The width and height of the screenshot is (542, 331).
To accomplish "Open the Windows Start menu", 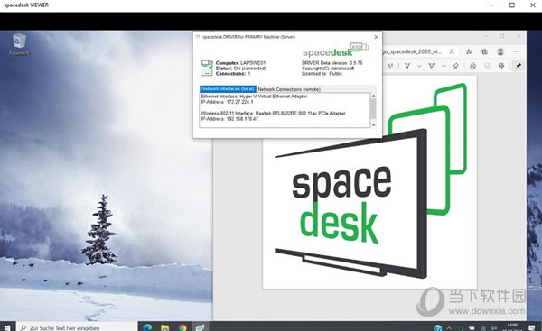I will coord(7,327).
